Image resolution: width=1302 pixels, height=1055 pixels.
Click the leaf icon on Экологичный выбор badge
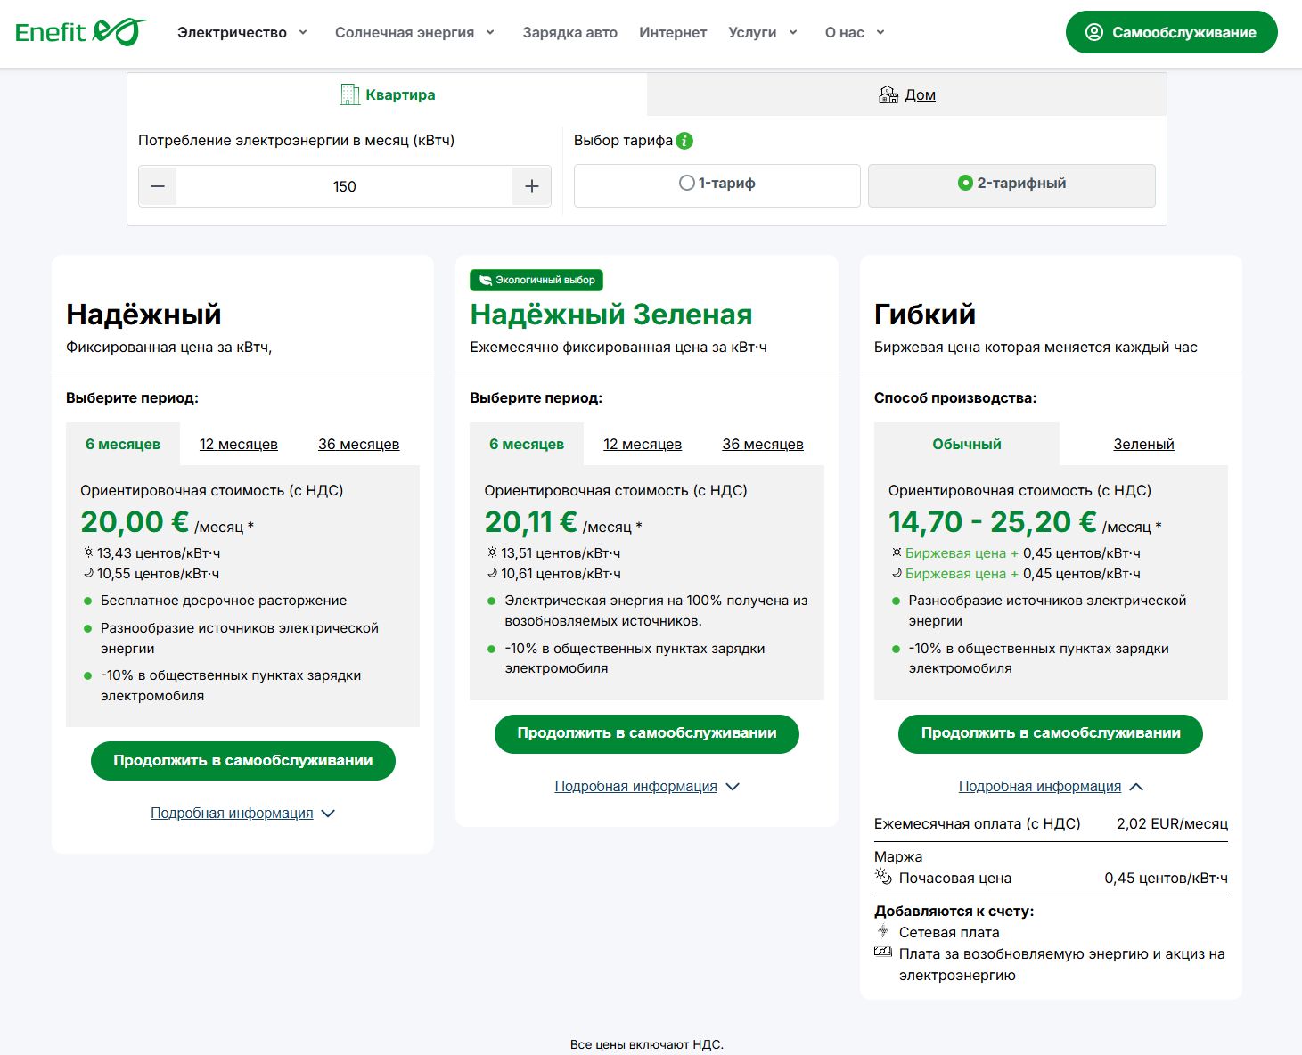(485, 280)
